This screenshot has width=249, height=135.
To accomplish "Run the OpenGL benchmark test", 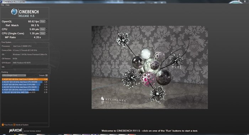I will click(42, 21).
